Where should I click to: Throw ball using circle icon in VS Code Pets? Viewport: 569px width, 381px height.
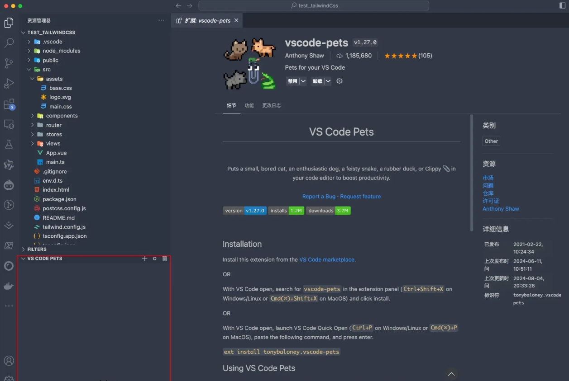tap(155, 259)
